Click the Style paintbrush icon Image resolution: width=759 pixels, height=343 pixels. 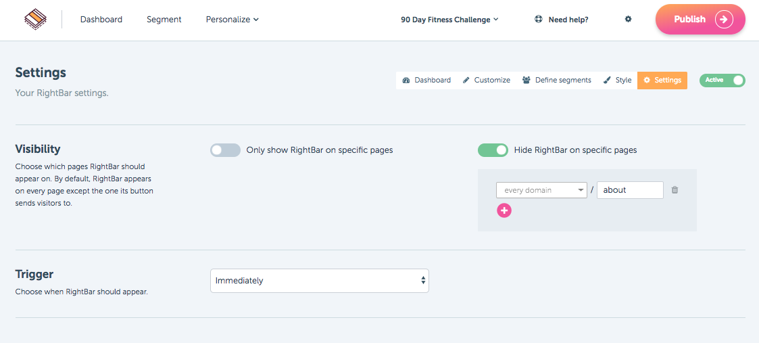[607, 81]
